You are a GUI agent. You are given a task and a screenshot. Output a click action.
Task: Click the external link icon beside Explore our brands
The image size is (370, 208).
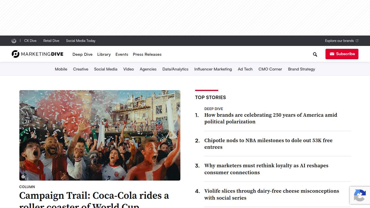pyautogui.click(x=357, y=41)
